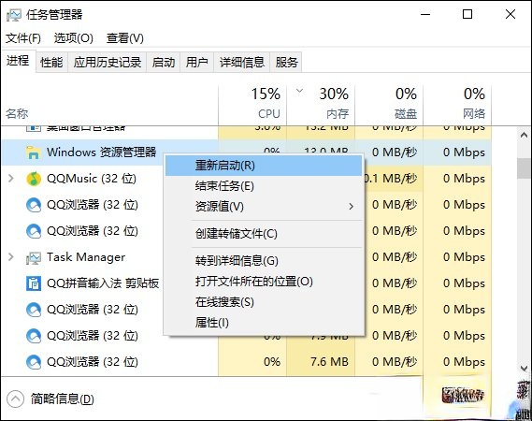This screenshot has width=532, height=421.
Task: Switch to the 进程 tab
Action: (x=18, y=62)
